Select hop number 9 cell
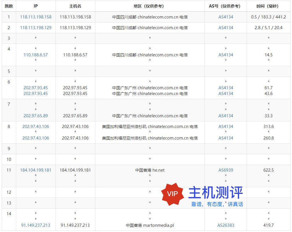Viewport: 292px width, 232px height. point(9,149)
